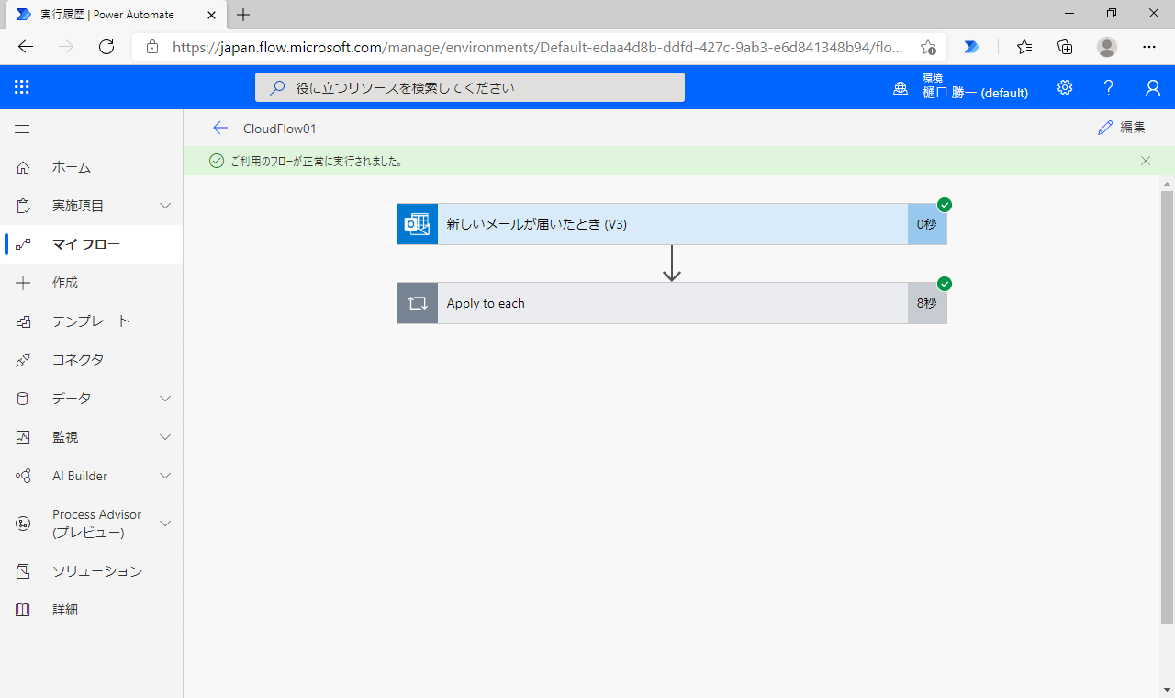The height and width of the screenshot is (698, 1175).
Task: Open the user account profile icon
Action: (1153, 87)
